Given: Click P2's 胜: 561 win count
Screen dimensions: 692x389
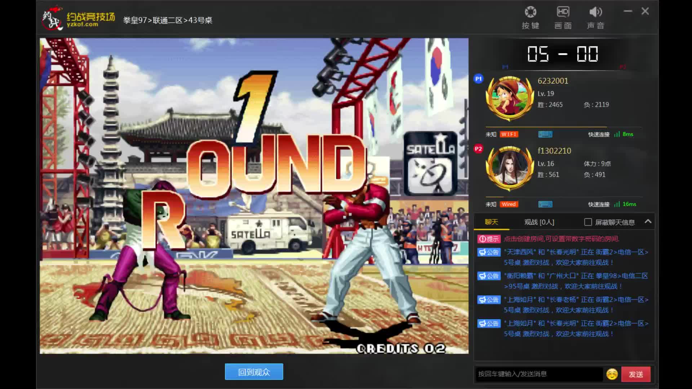Looking at the screenshot, I should click(x=548, y=174).
